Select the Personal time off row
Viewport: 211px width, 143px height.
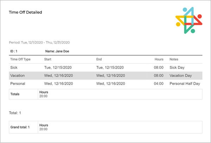105,83
